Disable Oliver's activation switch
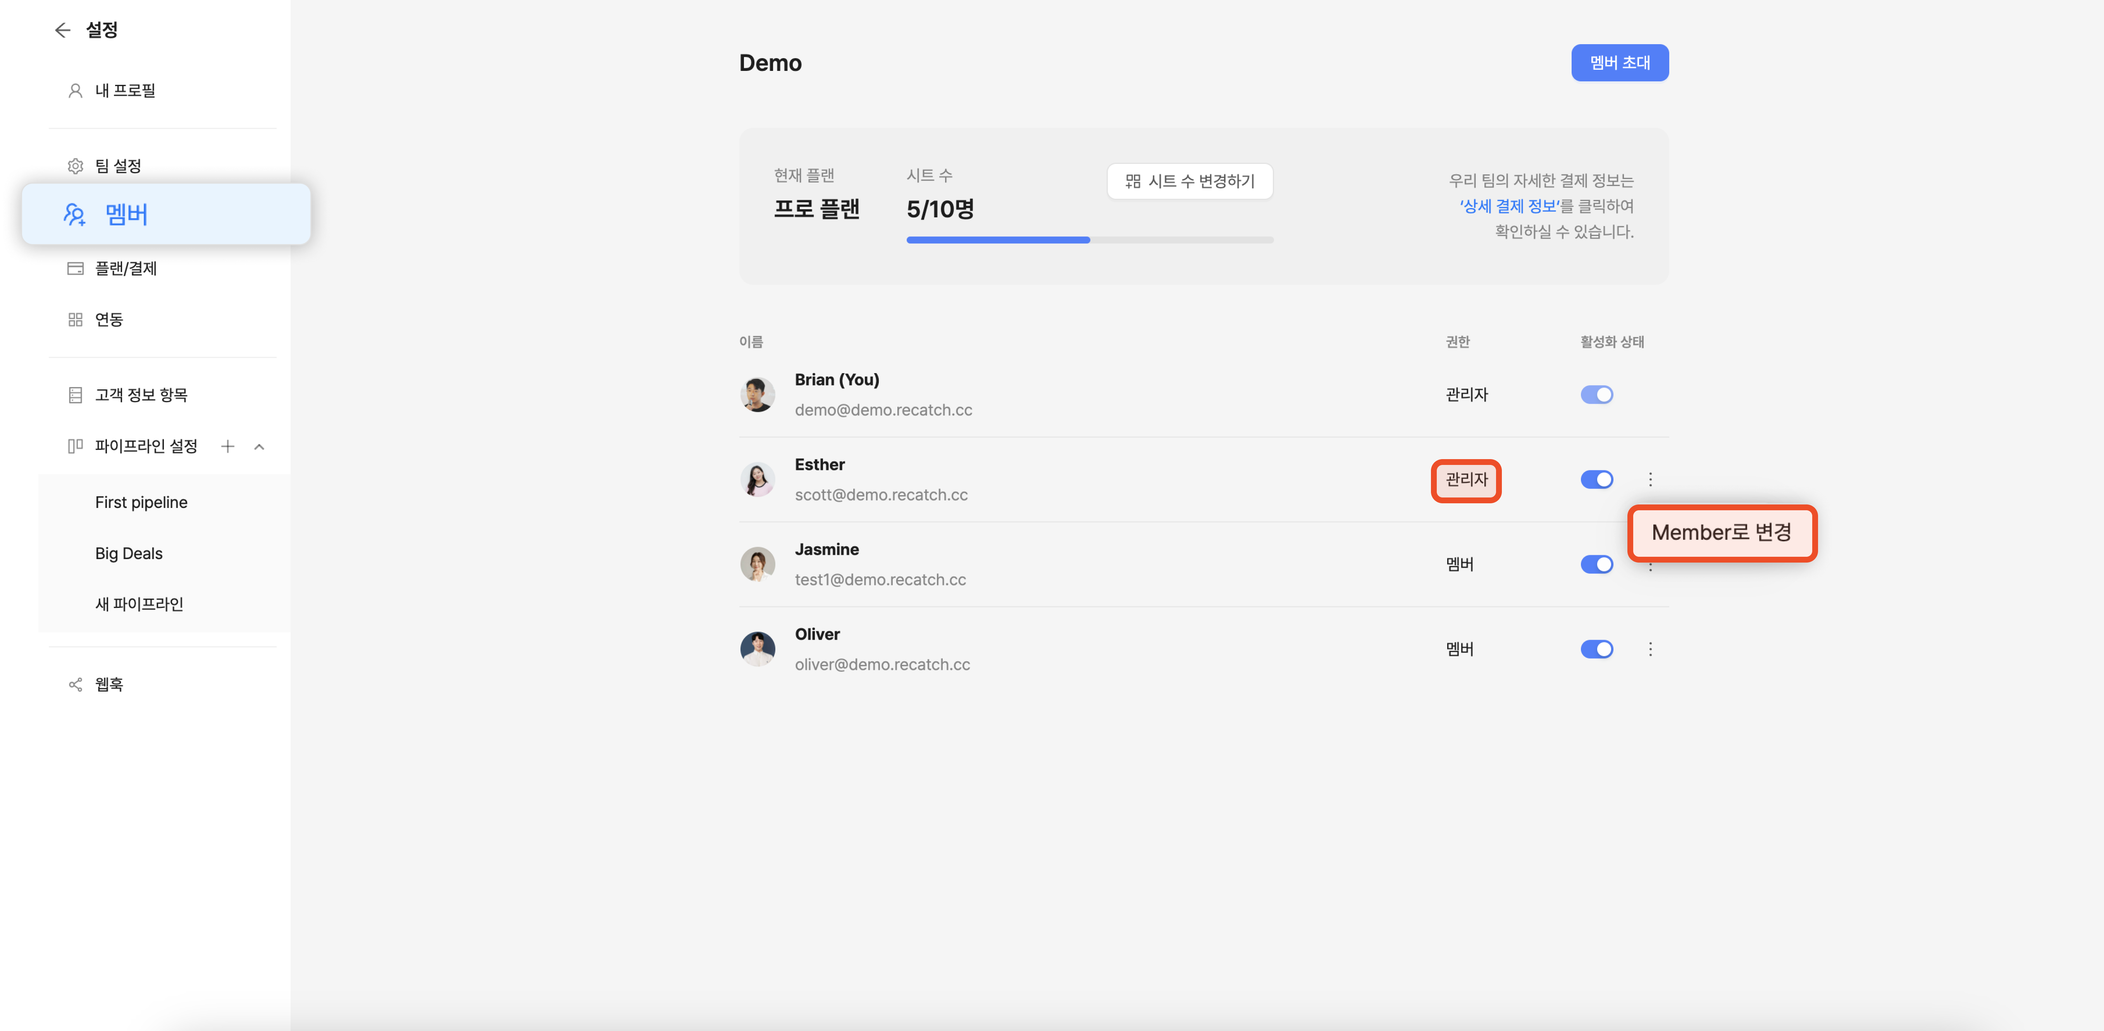2104x1031 pixels. (1596, 649)
